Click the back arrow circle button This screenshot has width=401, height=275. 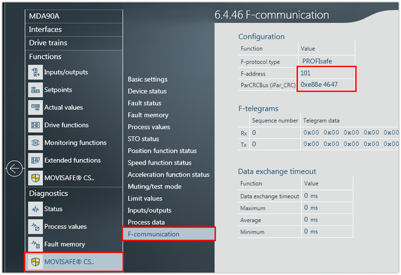(14, 169)
